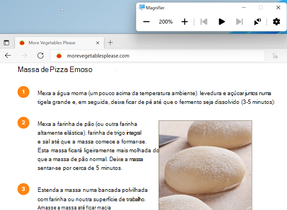Start reading with the Magnifier play button
This screenshot has height=210, width=287.
click(222, 21)
